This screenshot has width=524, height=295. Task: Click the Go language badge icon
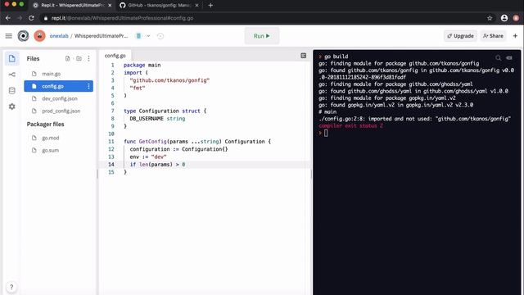(x=138, y=36)
